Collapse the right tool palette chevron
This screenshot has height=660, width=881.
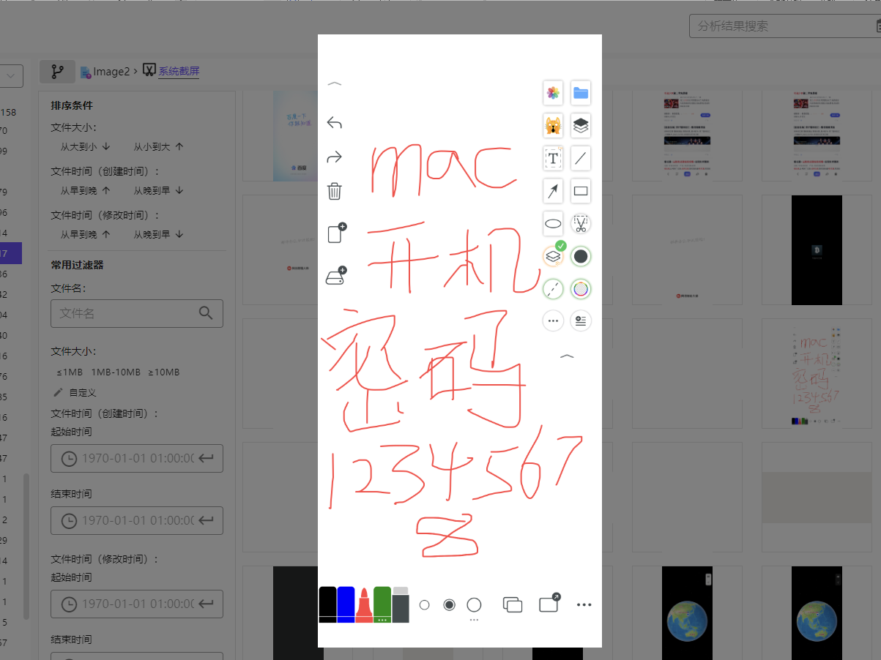[567, 356]
